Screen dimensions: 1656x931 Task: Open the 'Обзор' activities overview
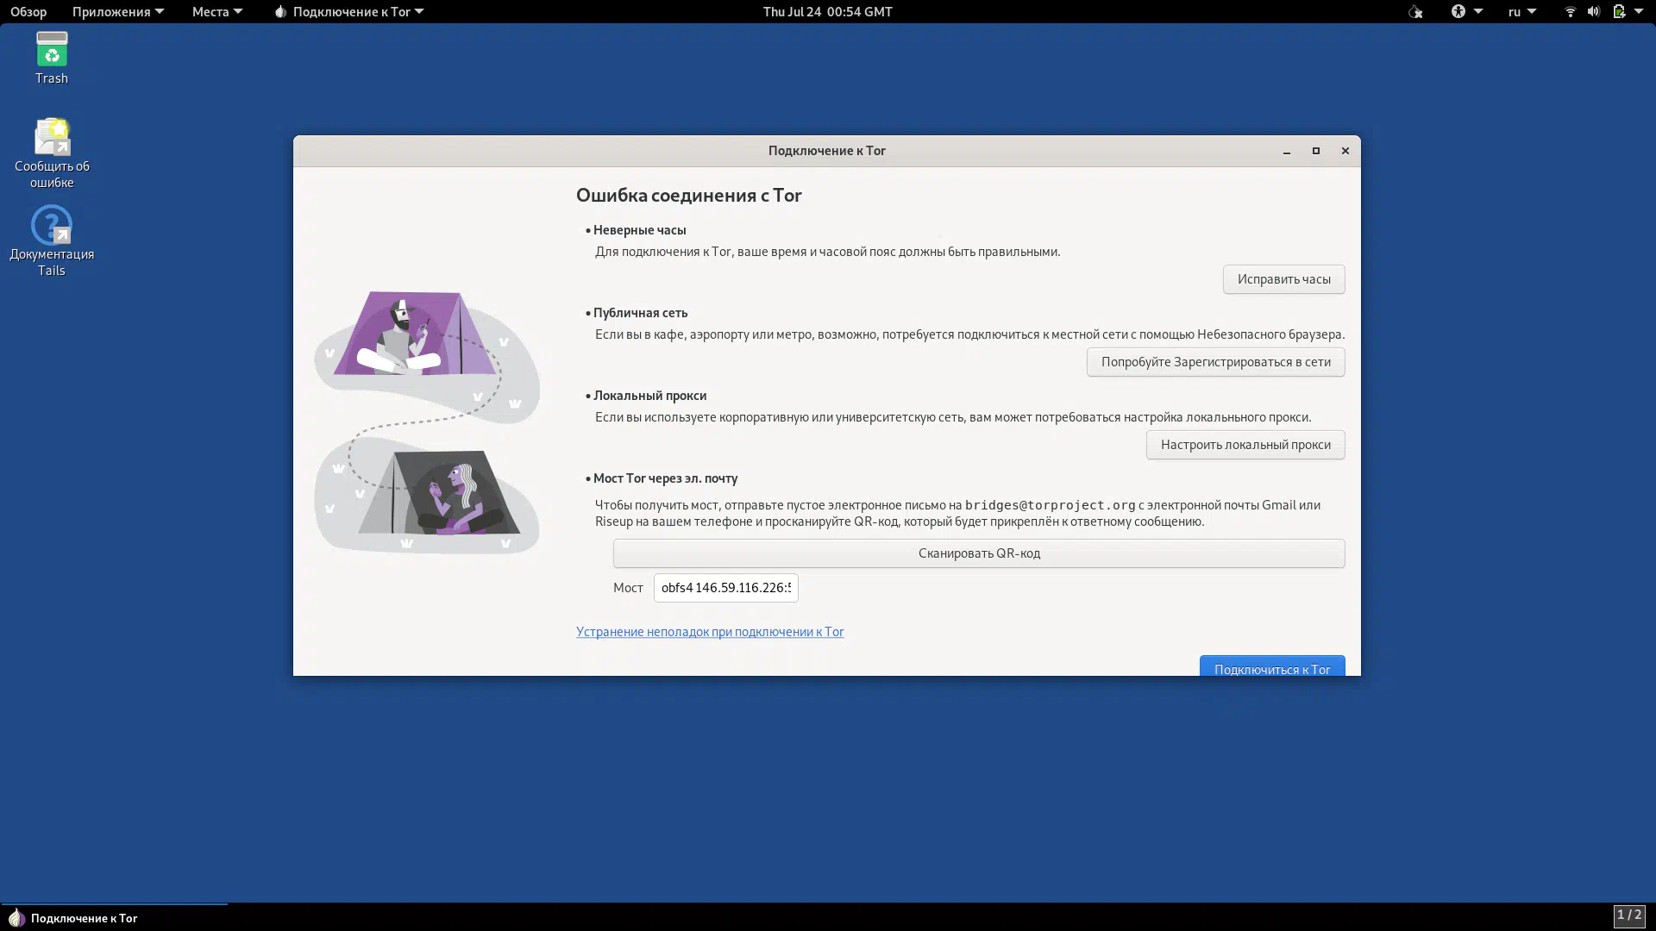[28, 11]
